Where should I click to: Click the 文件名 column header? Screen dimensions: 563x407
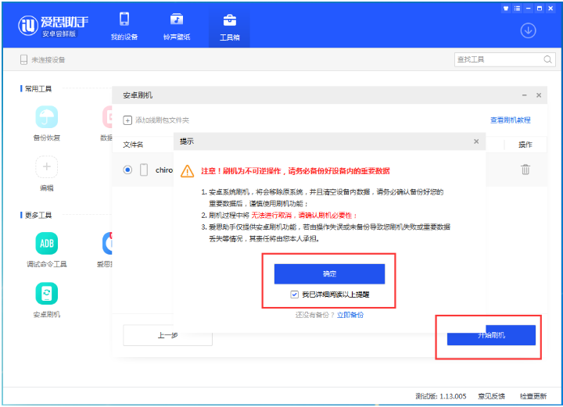pyautogui.click(x=133, y=145)
